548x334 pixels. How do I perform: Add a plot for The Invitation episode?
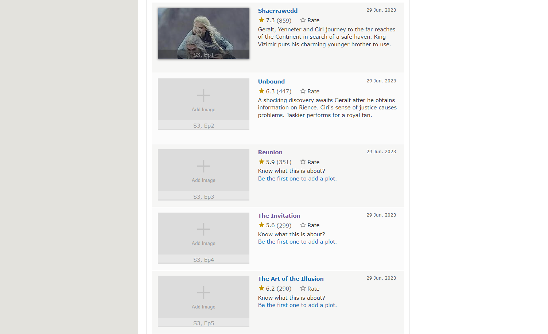297,242
